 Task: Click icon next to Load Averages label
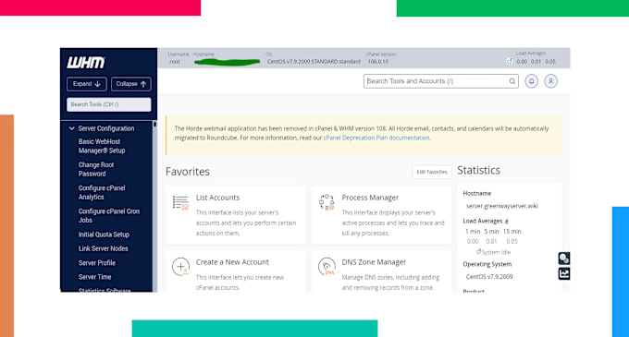tap(506, 221)
